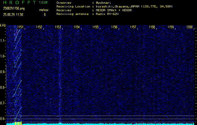Click the 1158 time marker
This screenshot has height=125, width=197.
coord(152,27)
